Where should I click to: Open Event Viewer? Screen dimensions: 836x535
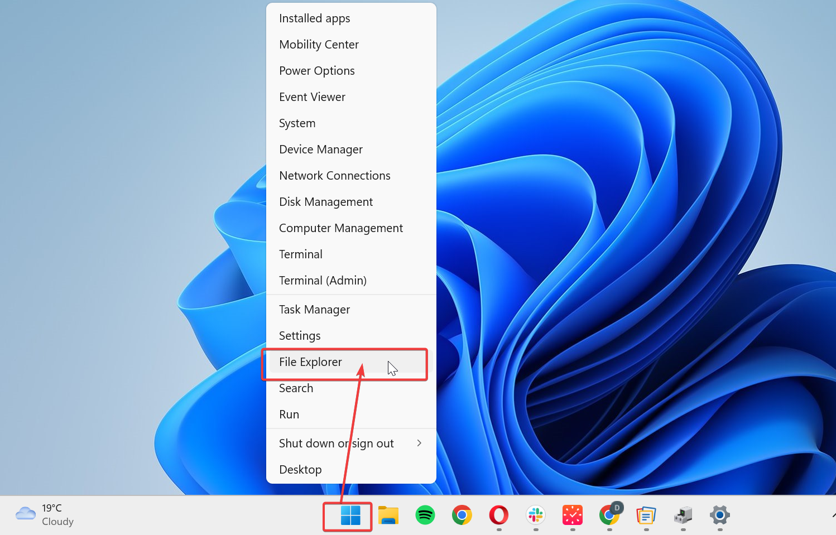(x=351, y=97)
